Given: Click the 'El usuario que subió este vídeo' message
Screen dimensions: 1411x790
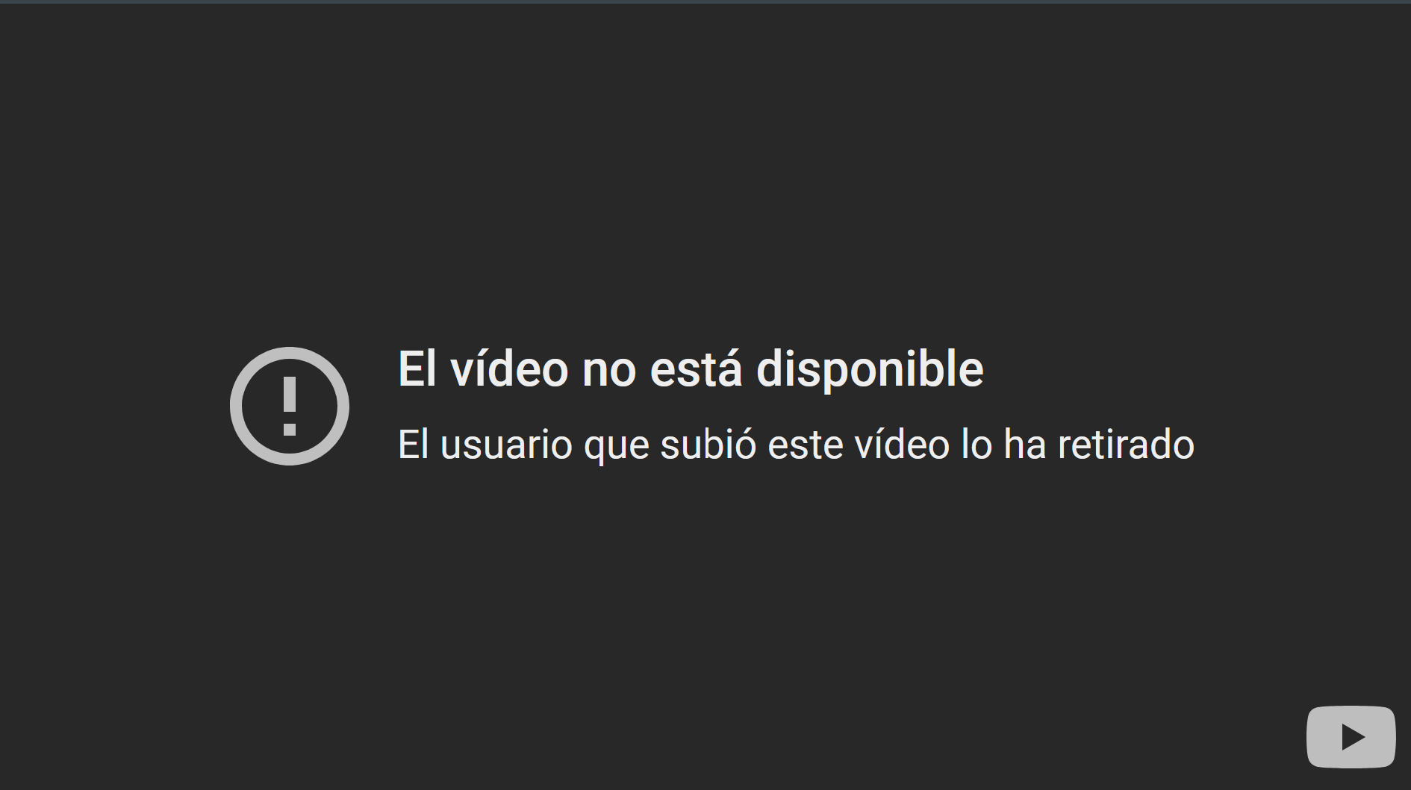Looking at the screenshot, I should click(x=796, y=445).
